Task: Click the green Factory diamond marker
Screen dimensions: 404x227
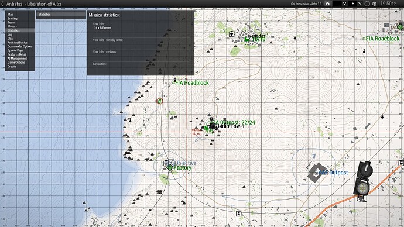Action: [x=170, y=168]
